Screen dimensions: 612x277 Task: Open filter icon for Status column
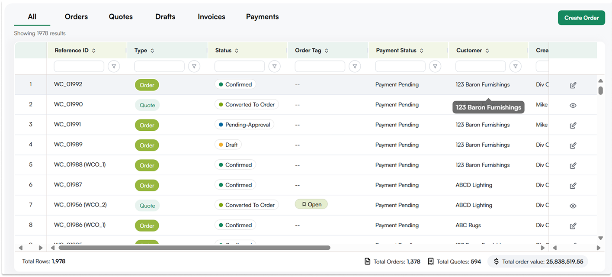click(274, 66)
